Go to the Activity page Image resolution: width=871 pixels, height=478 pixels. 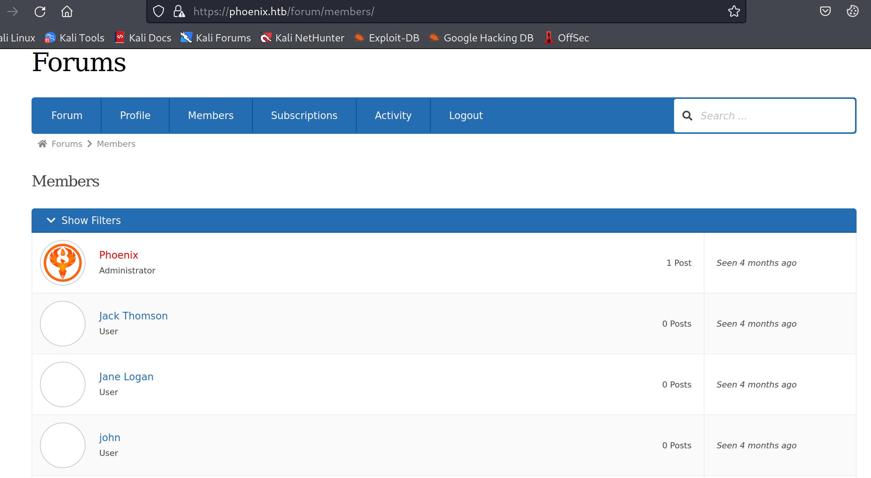393,116
